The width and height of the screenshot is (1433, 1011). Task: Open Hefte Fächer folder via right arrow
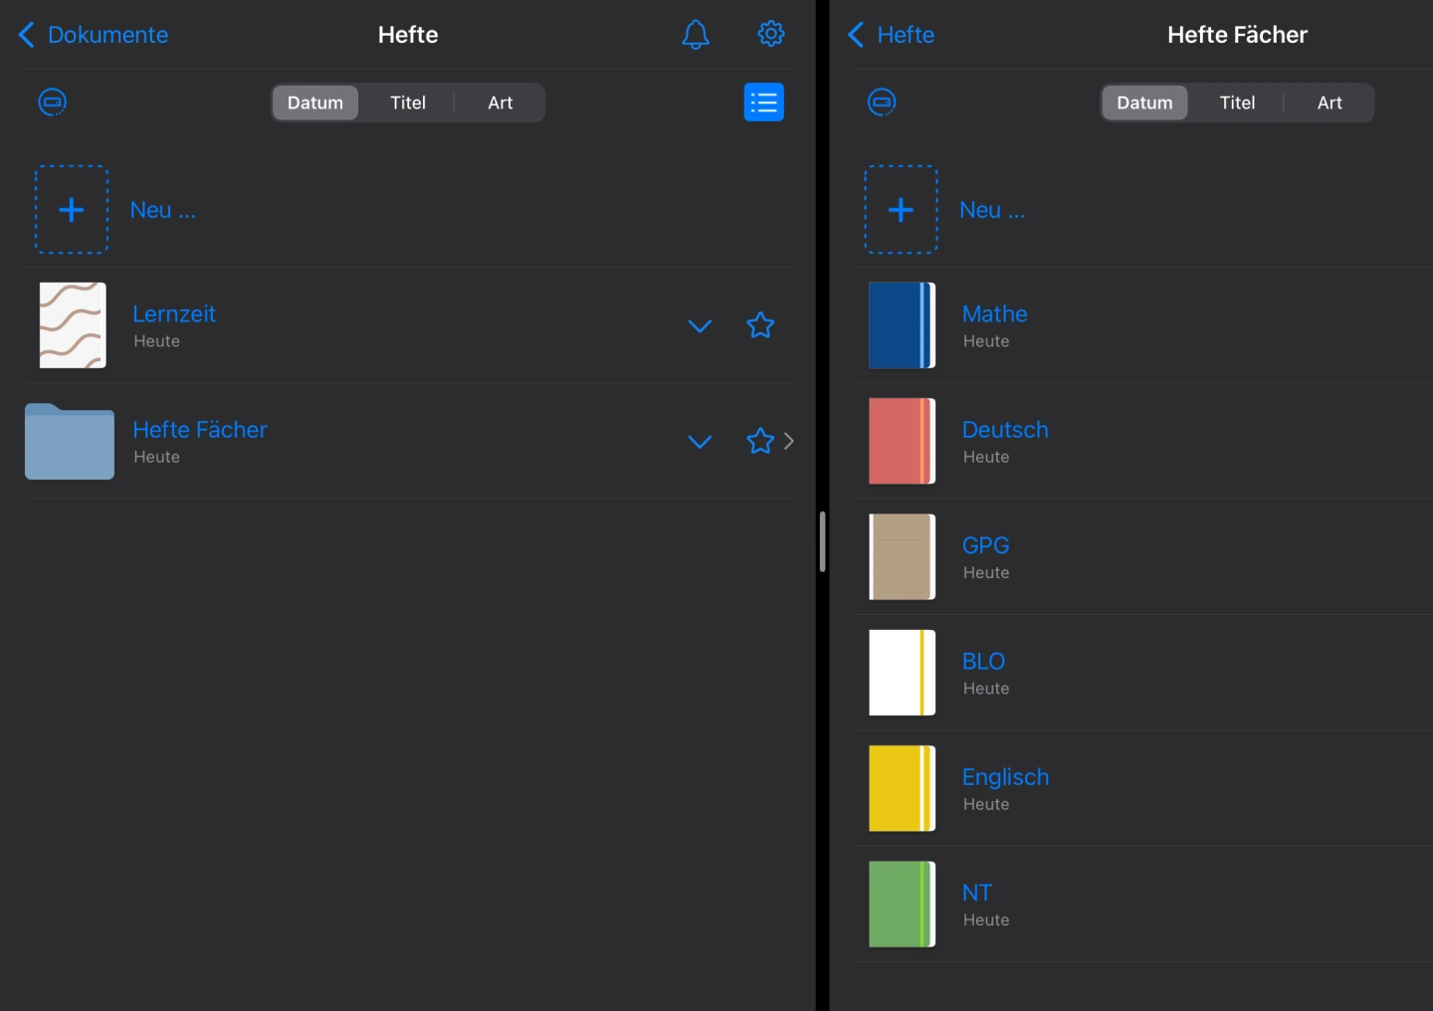(789, 441)
